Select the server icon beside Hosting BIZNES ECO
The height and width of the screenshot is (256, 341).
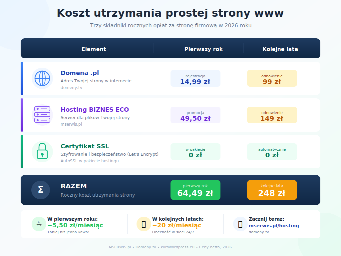42,115
